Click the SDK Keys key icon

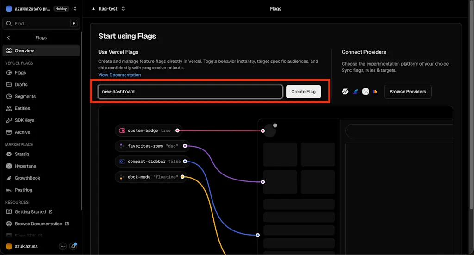click(x=9, y=120)
